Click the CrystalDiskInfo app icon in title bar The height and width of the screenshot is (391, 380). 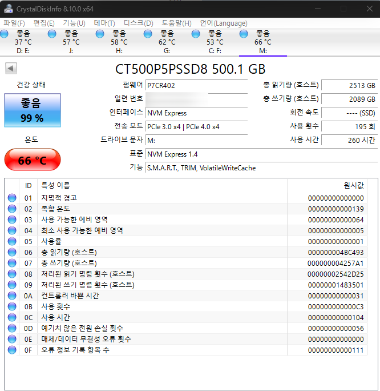(x=9, y=9)
